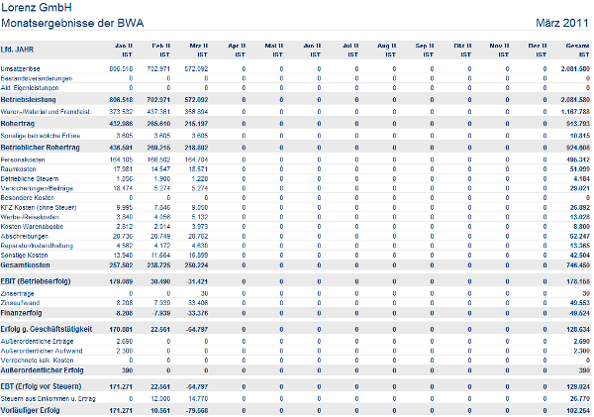Select the 'Raumkosten' row label
The height and width of the screenshot is (417, 594).
(x=18, y=169)
